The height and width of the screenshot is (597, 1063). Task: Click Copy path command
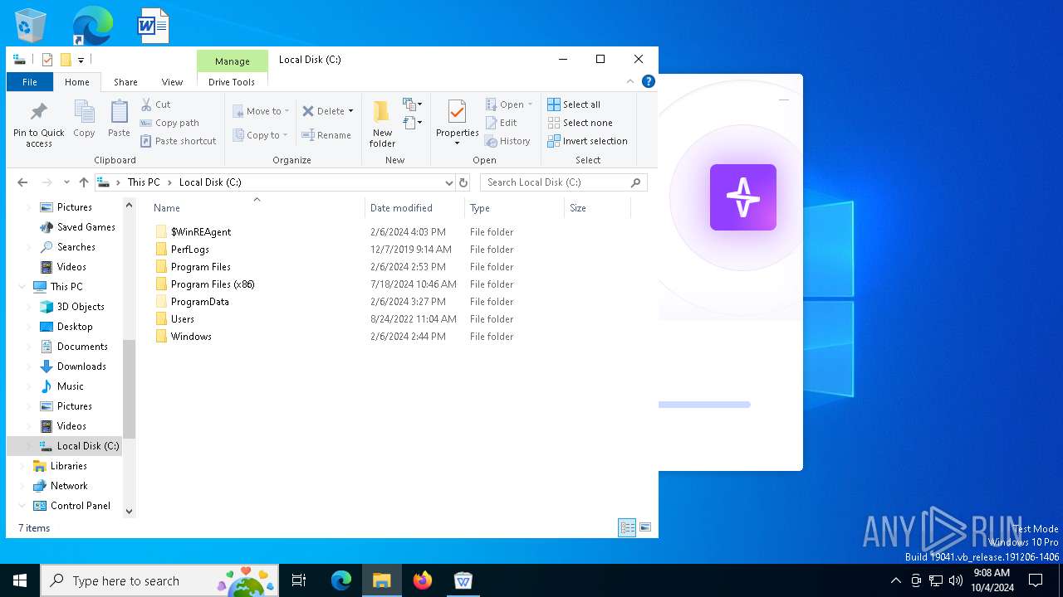[169, 123]
